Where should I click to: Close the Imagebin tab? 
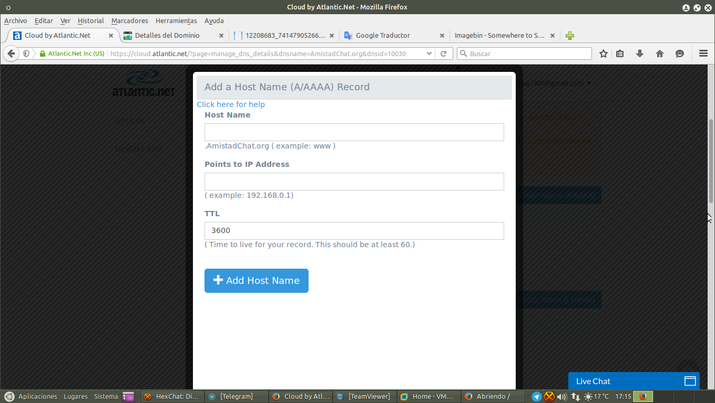click(x=553, y=36)
